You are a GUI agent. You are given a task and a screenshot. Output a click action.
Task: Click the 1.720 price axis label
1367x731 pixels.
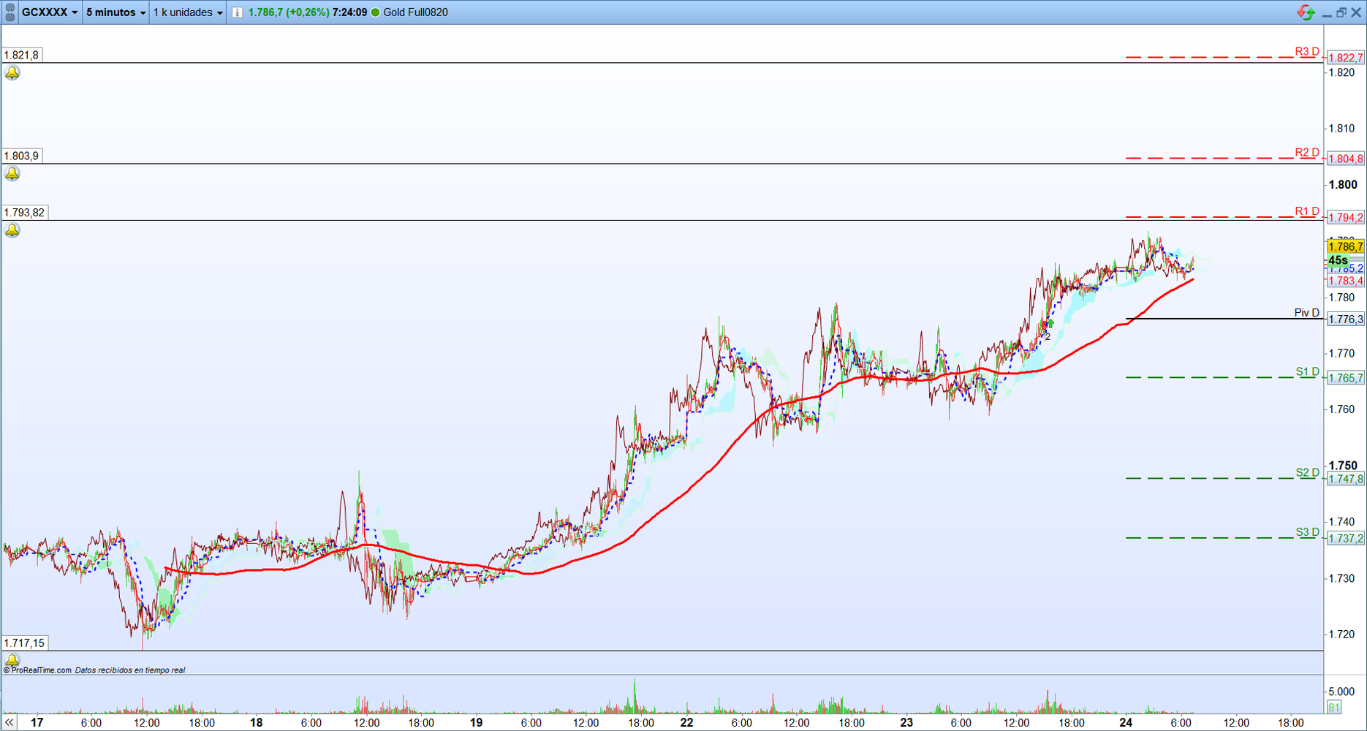tap(1341, 635)
